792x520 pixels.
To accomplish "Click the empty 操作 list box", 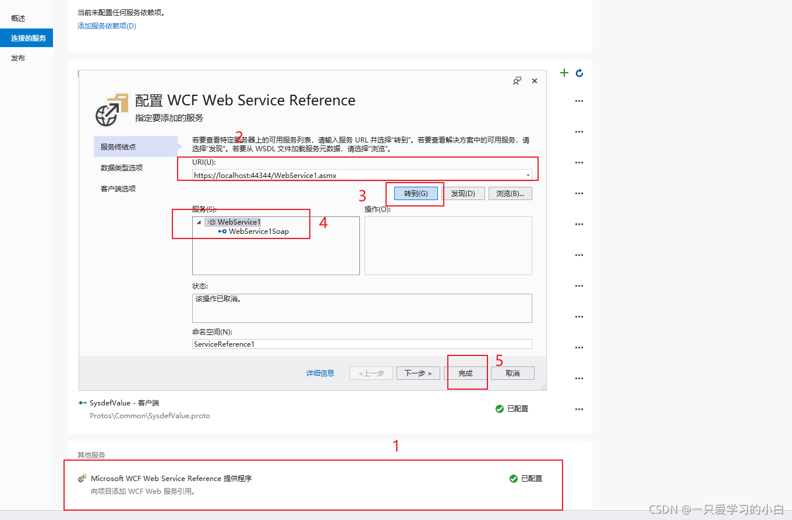I will (448, 245).
